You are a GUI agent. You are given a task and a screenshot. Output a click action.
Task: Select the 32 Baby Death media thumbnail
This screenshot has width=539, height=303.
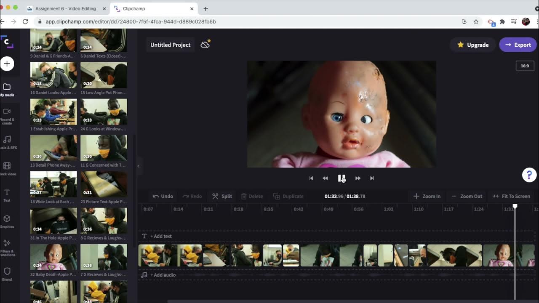(x=53, y=257)
